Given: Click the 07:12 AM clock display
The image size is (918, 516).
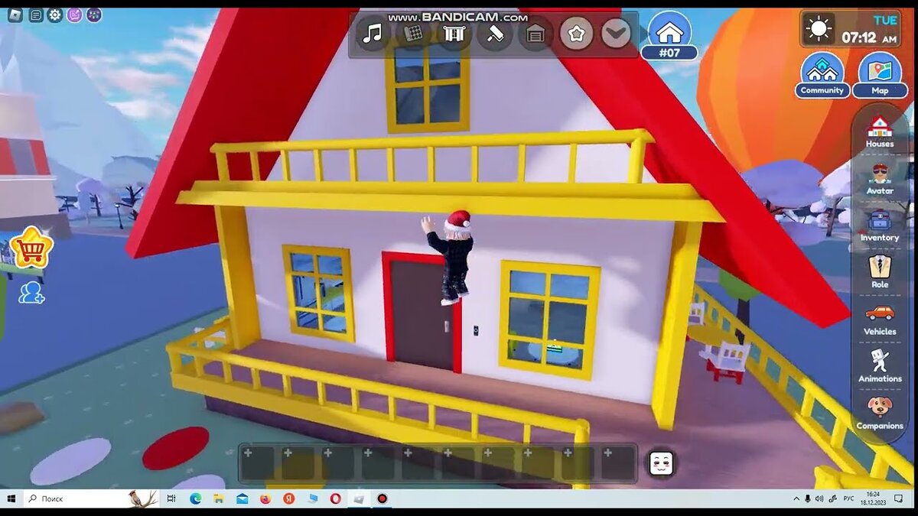Looking at the screenshot, I should [x=869, y=37].
